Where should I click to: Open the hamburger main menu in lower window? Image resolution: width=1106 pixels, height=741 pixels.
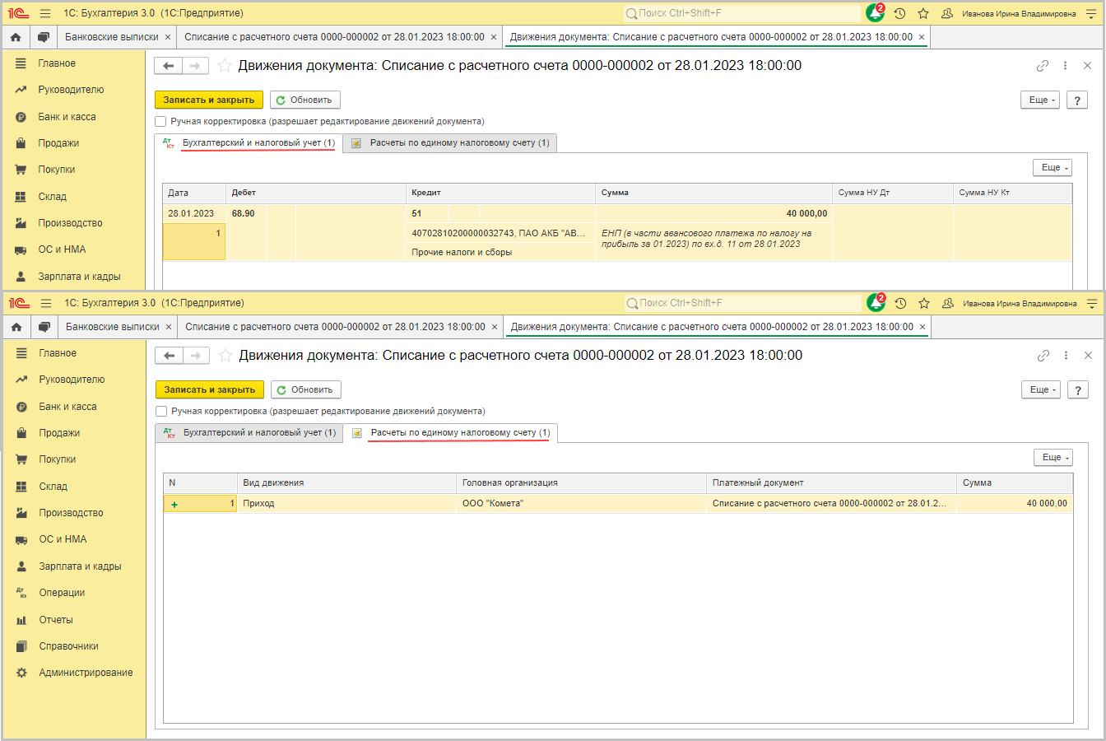pyautogui.click(x=45, y=303)
